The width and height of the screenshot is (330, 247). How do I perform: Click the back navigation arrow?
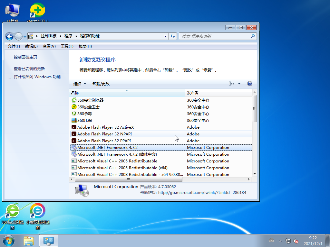(x=9, y=36)
